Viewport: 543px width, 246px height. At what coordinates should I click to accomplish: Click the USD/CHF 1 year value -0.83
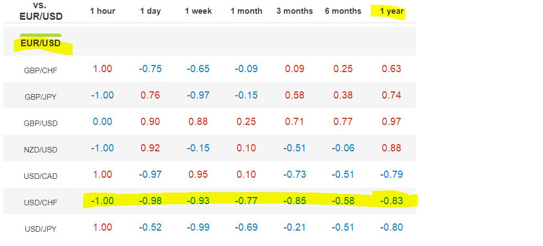click(x=391, y=201)
